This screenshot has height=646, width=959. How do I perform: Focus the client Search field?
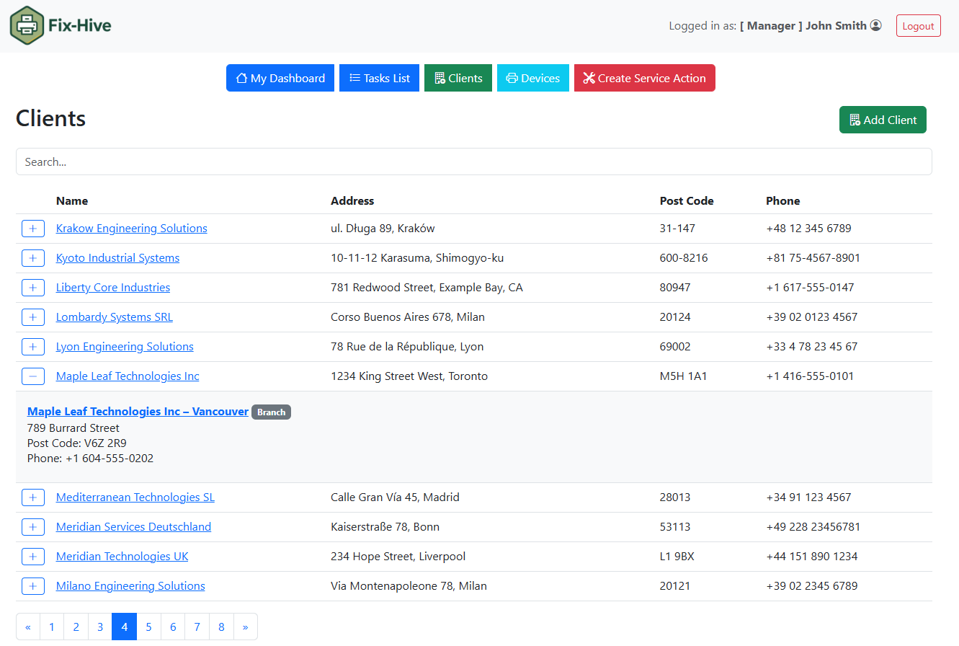(473, 161)
